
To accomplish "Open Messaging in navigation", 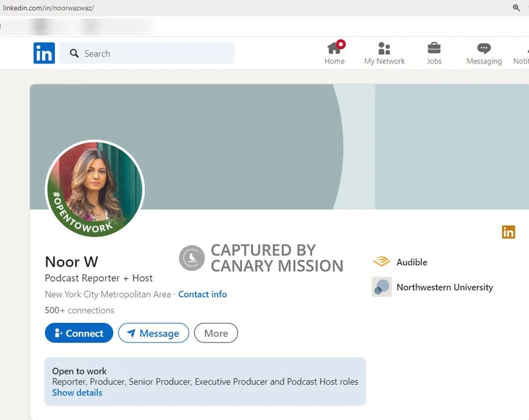I will coord(484,53).
